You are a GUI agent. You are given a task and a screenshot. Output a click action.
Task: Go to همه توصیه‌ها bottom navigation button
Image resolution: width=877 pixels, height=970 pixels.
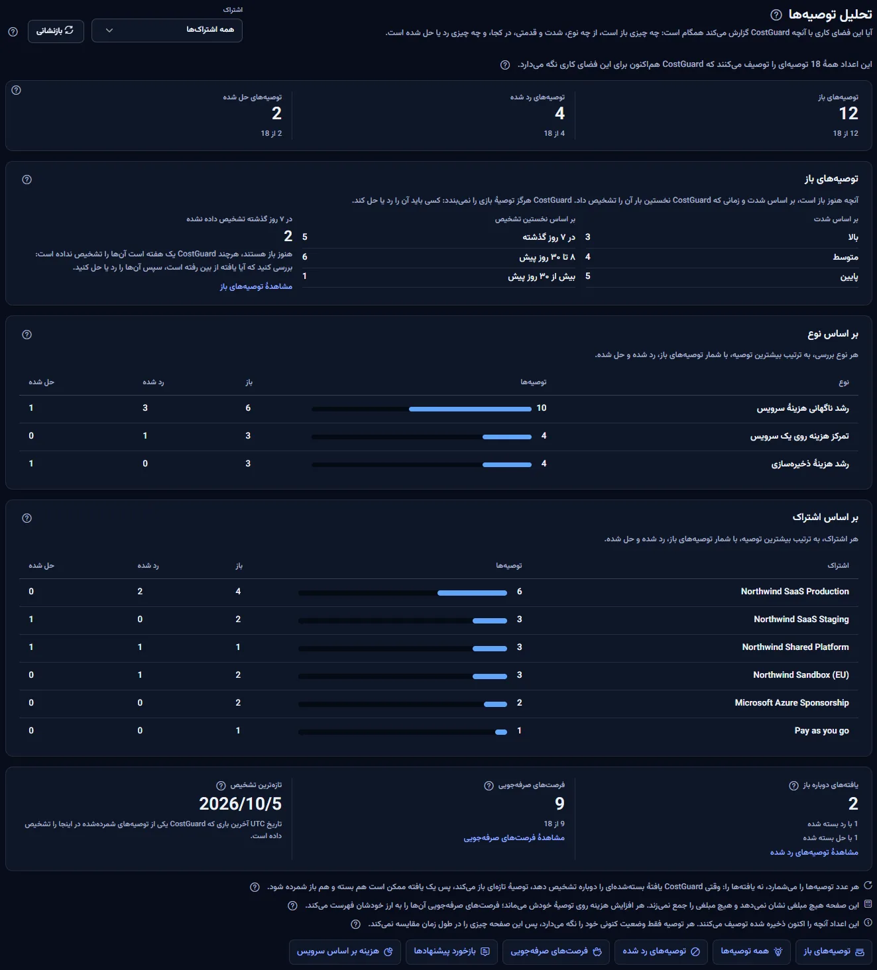point(752,951)
